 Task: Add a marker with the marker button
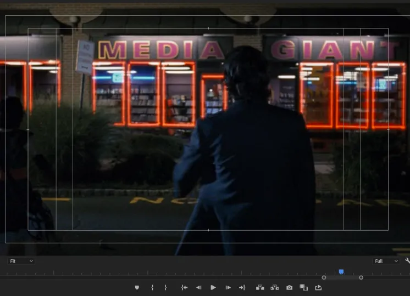click(x=137, y=287)
